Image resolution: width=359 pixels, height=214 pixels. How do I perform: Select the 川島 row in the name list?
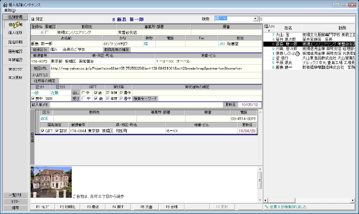pyautogui.click(x=309, y=49)
